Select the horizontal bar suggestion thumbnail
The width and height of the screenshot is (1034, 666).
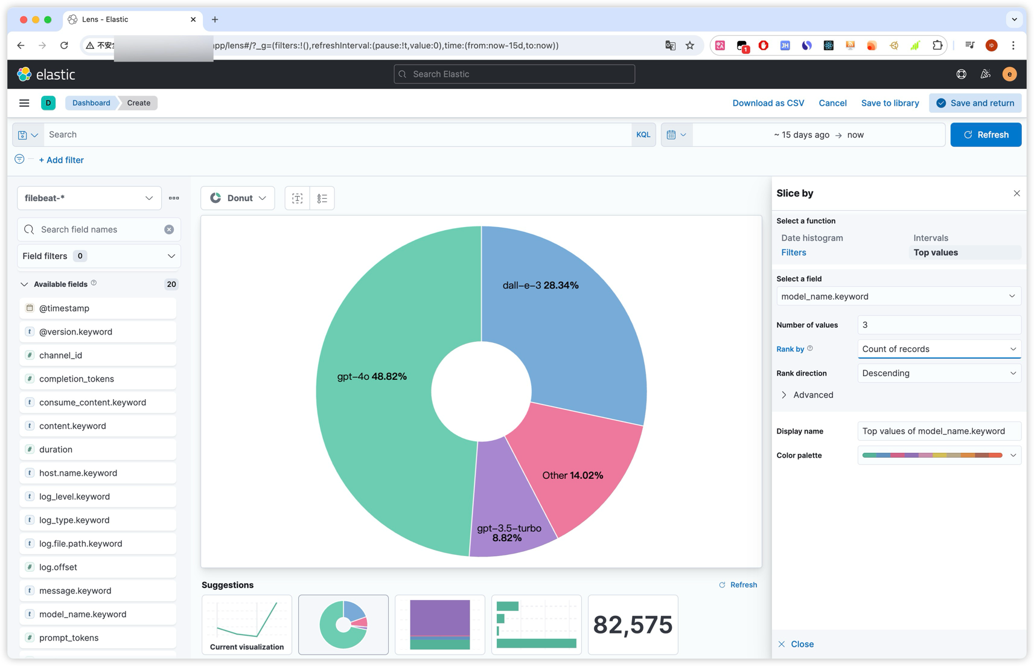point(537,624)
